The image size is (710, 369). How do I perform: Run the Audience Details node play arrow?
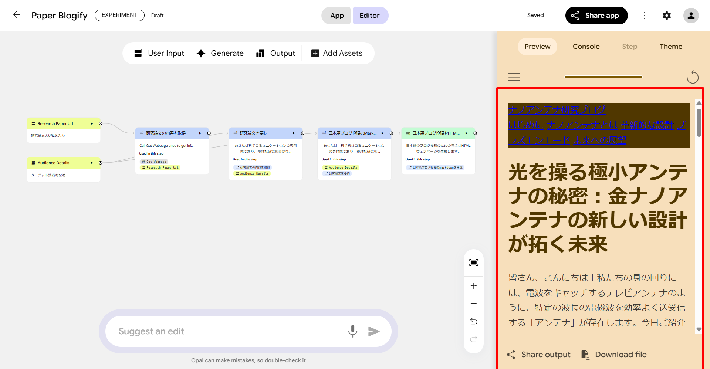pyautogui.click(x=92, y=163)
